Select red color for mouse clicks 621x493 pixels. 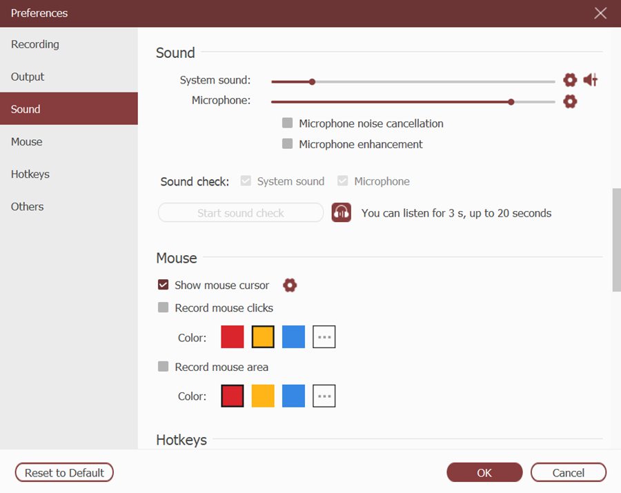pyautogui.click(x=233, y=337)
